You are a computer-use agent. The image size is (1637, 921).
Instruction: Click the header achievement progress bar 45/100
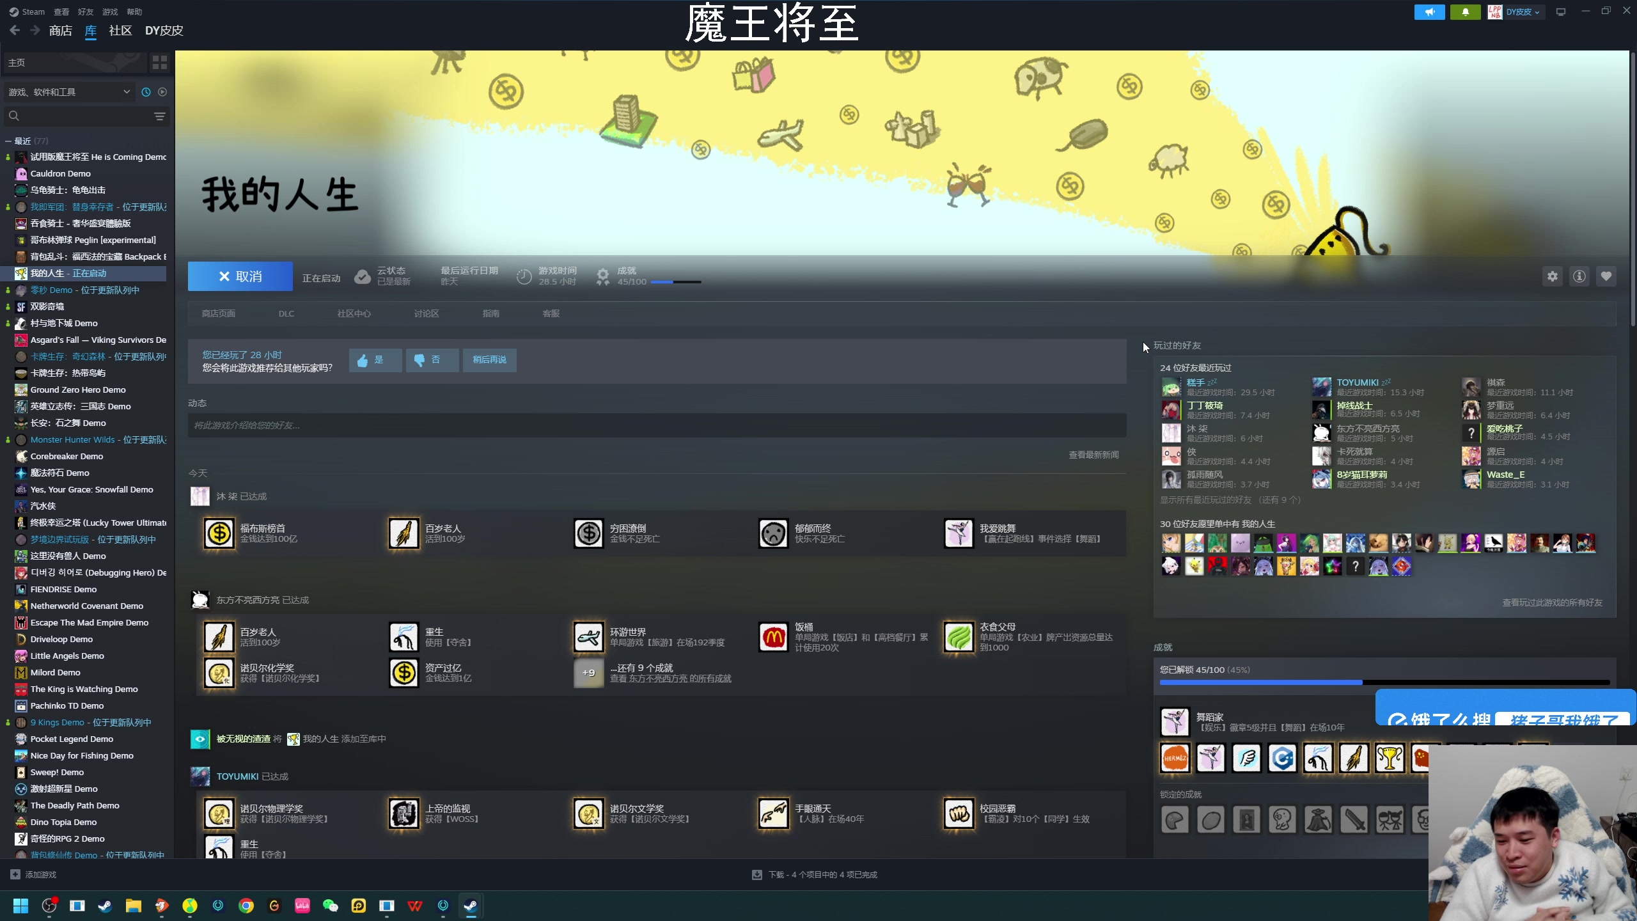click(676, 282)
